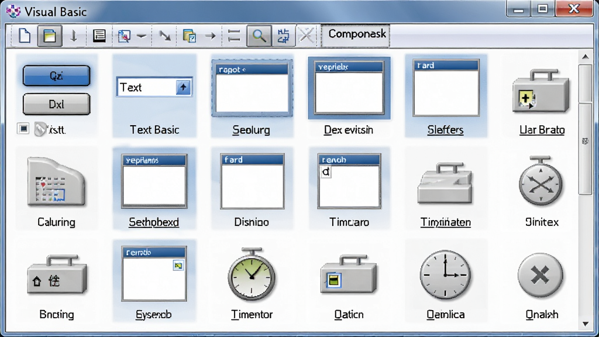The height and width of the screenshot is (337, 599).
Task: Click the picture icon in the toolbar
Action: pyautogui.click(x=124, y=36)
